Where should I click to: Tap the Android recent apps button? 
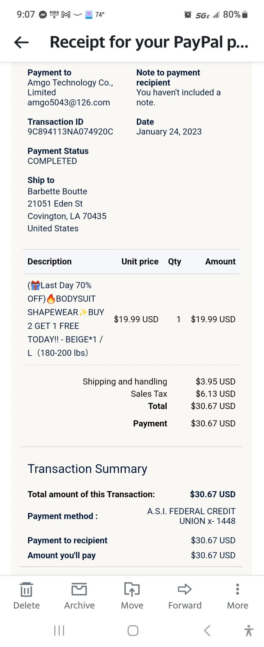click(x=59, y=631)
